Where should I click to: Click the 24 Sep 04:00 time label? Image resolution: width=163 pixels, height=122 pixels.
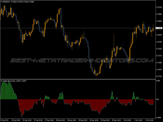point(16,120)
